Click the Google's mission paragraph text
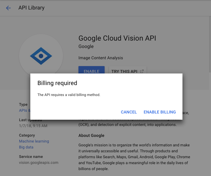 click(134, 157)
